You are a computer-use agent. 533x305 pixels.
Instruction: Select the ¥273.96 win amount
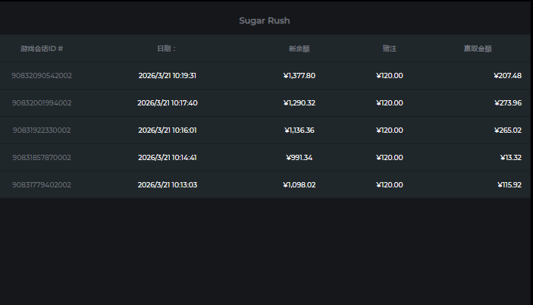click(507, 103)
